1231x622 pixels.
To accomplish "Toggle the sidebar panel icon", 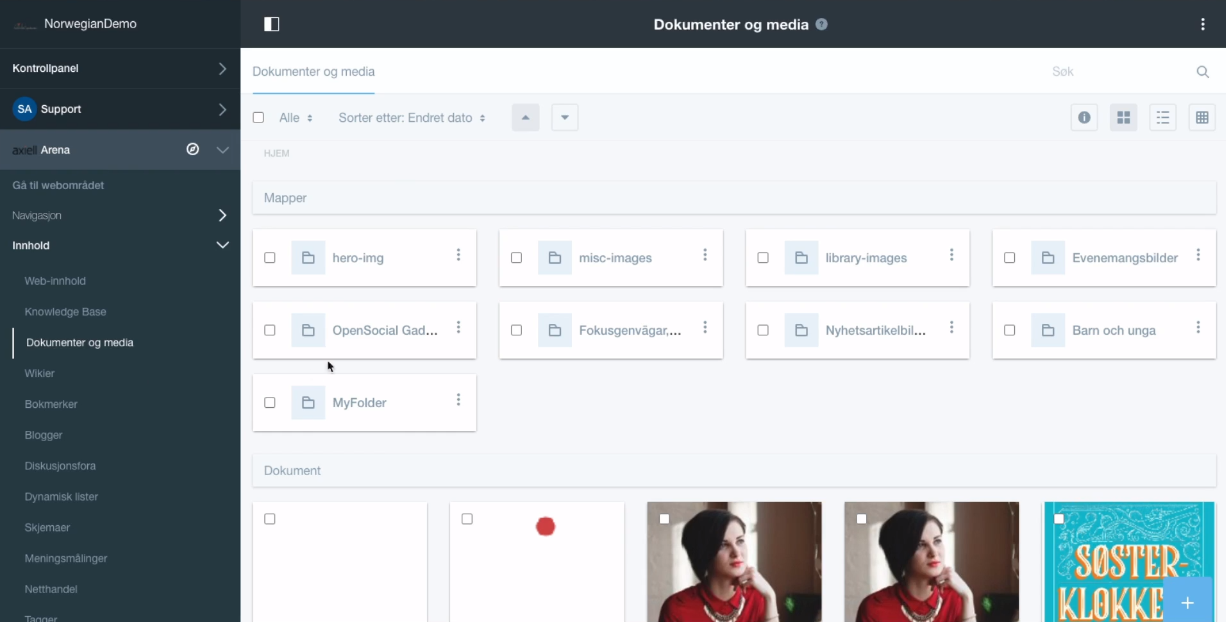I will [271, 24].
